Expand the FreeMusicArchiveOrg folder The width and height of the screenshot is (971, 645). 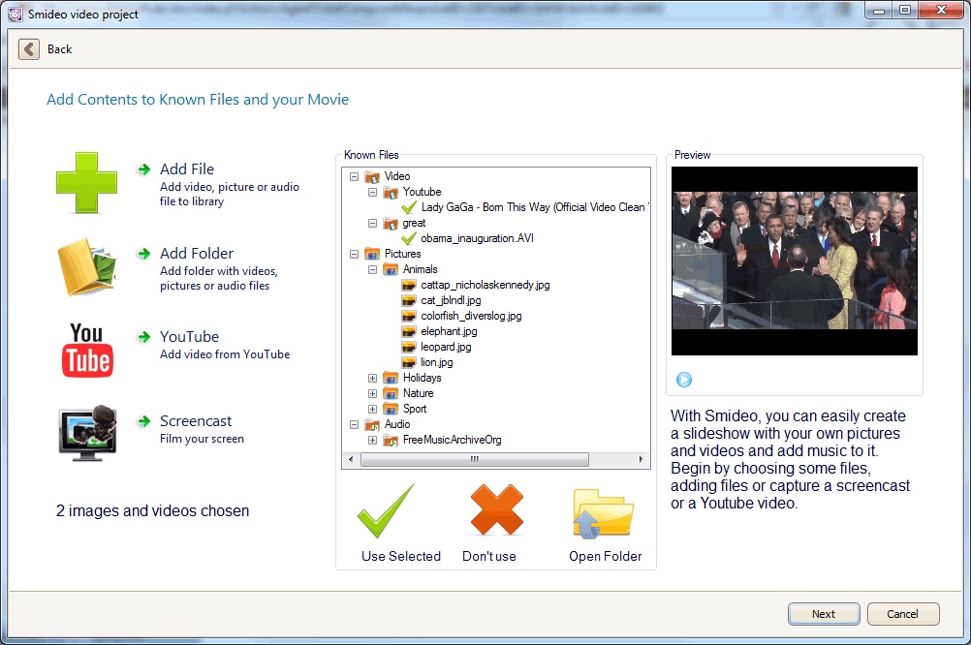[x=372, y=440]
